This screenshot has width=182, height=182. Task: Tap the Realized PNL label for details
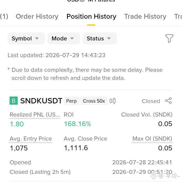[35, 115]
